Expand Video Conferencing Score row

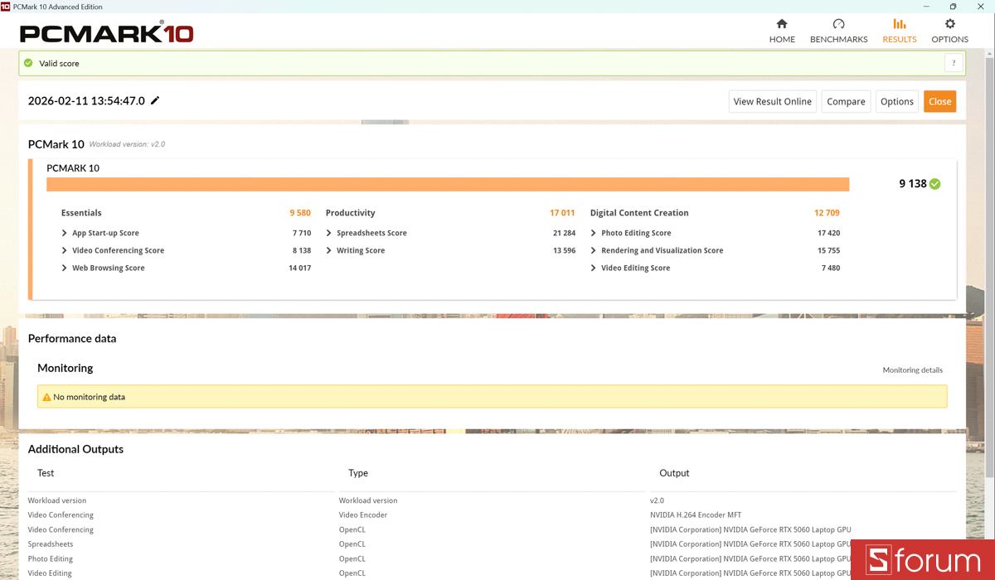(x=65, y=251)
